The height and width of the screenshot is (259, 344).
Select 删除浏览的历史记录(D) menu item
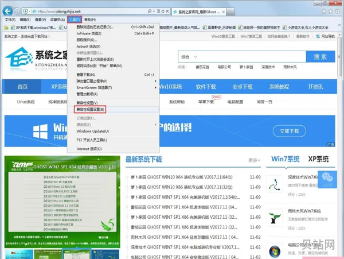click(113, 27)
